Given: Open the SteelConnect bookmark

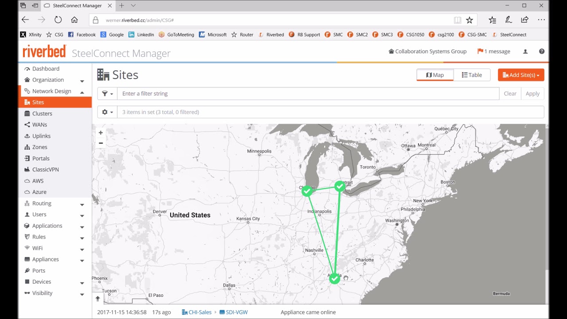Looking at the screenshot, I should point(509,35).
